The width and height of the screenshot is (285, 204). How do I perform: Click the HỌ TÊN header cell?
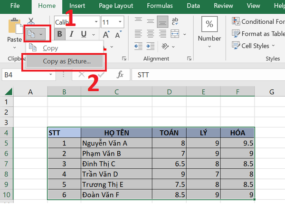116,133
